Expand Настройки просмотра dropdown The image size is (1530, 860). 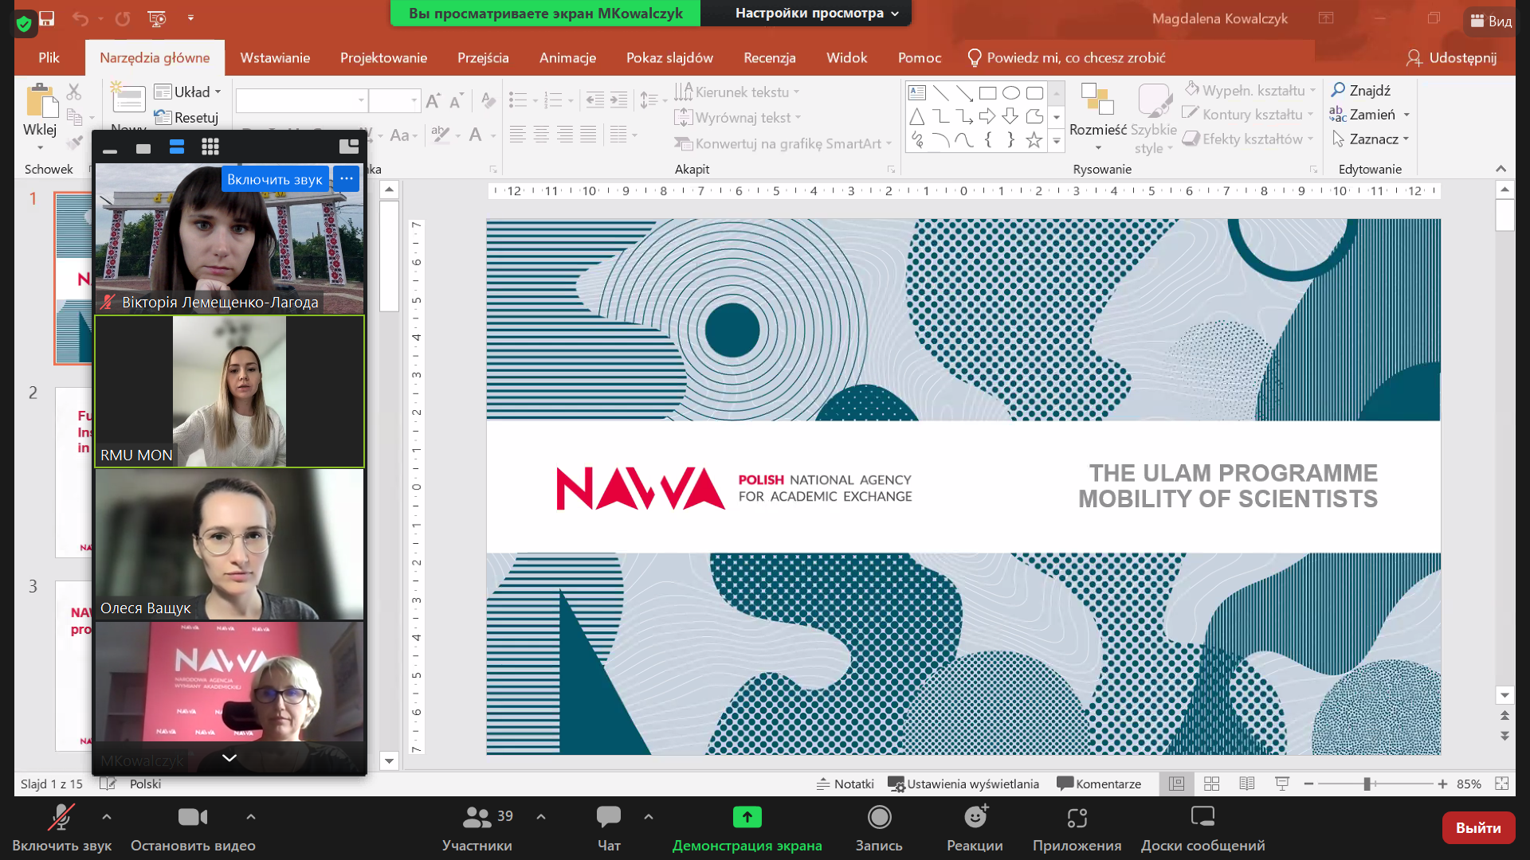(816, 14)
